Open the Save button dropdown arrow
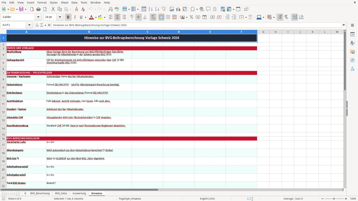Viewport: 358px width, 201px height. (x=25, y=9)
